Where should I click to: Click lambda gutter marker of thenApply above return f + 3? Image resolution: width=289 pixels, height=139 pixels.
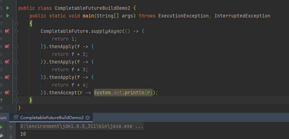pyautogui.click(x=7, y=62)
